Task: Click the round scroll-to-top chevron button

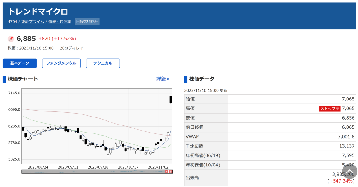Action: click(350, 171)
